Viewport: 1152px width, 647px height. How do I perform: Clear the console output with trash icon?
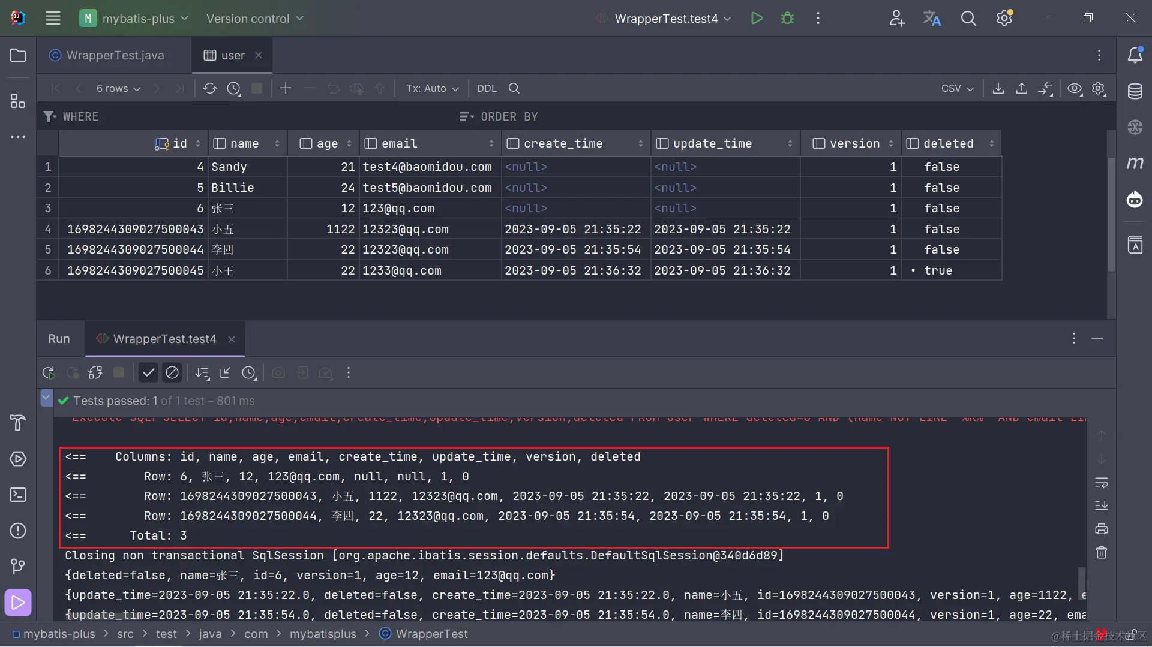[1102, 552]
